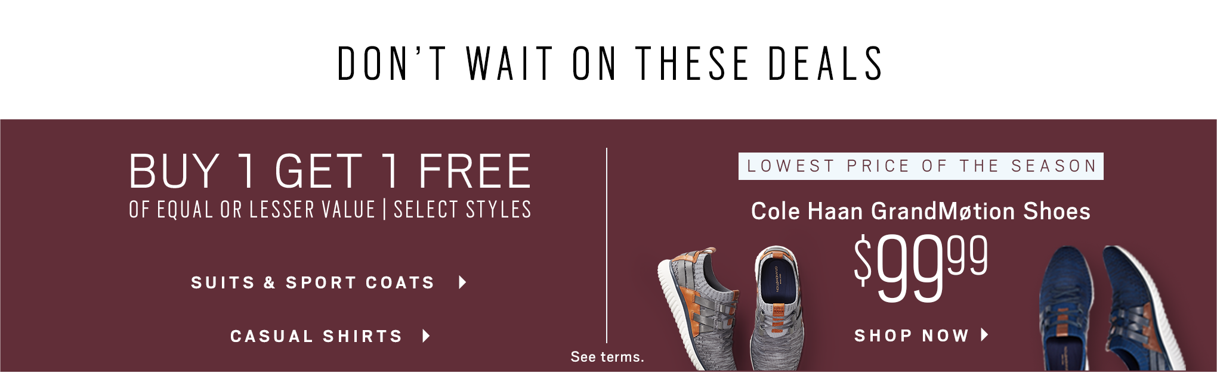Click the gray sneaker top-view image
Screen dimensions: 1217x373
[777, 309]
